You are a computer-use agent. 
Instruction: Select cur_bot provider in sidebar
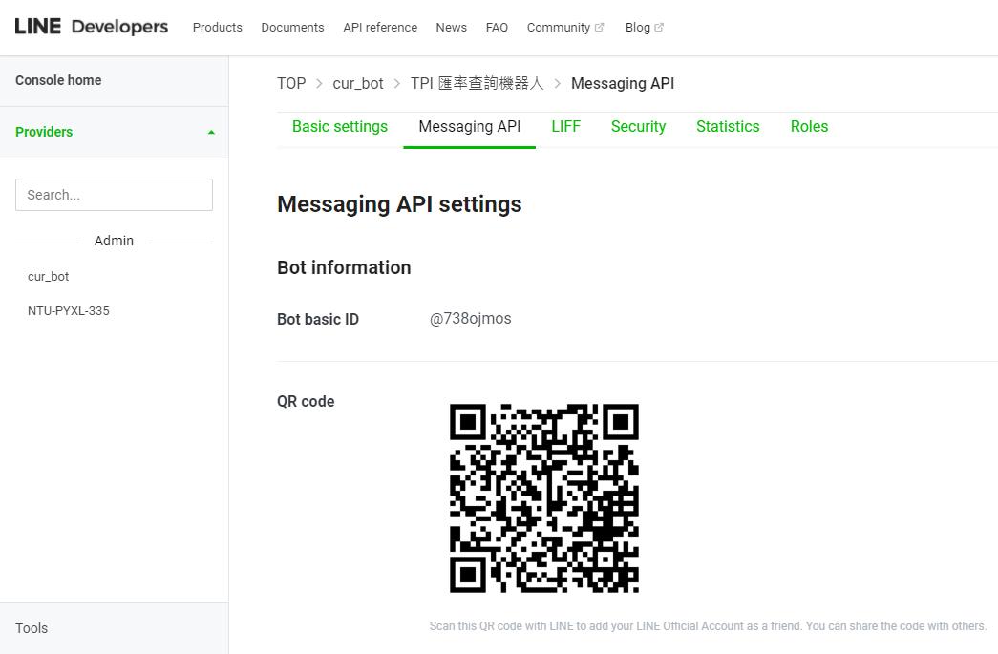tap(49, 277)
